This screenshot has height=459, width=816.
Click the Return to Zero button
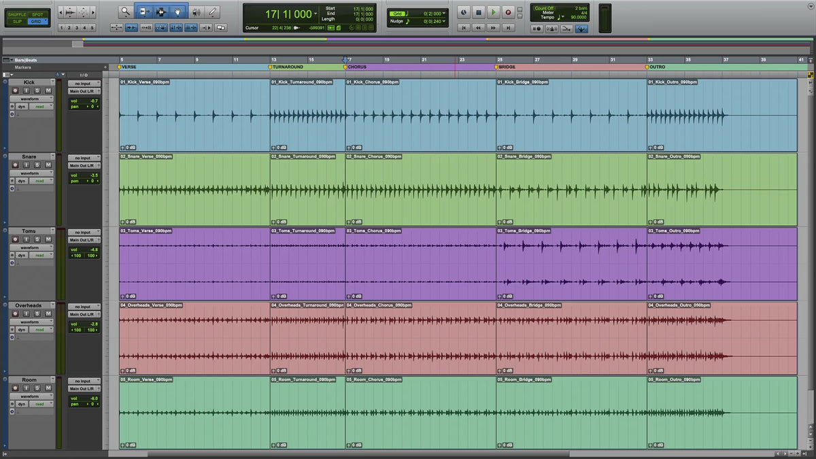(x=464, y=28)
